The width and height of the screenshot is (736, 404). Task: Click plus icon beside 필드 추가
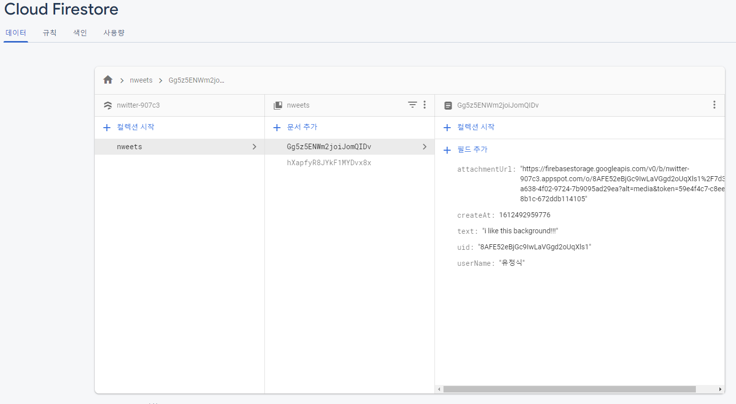click(447, 150)
